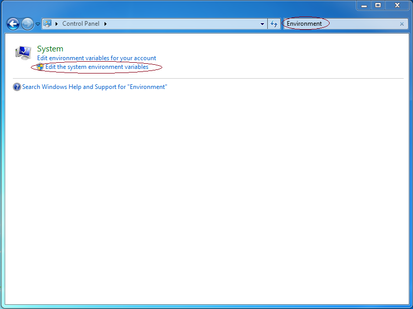Open Edit the system environment variables

click(96, 67)
